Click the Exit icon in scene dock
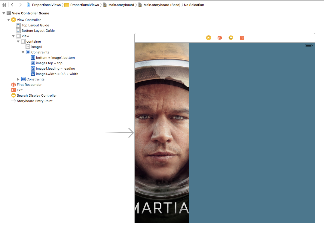Screen dimensions: 324x226 click(x=242, y=38)
